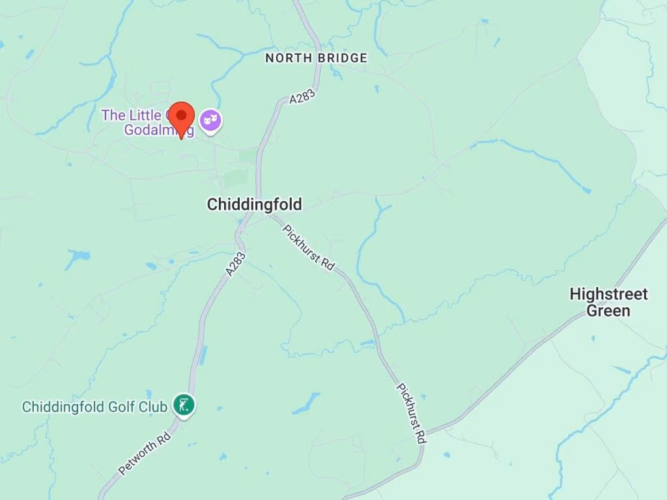Click the Highstreet Green place label
667x500 pixels.
[608, 302]
